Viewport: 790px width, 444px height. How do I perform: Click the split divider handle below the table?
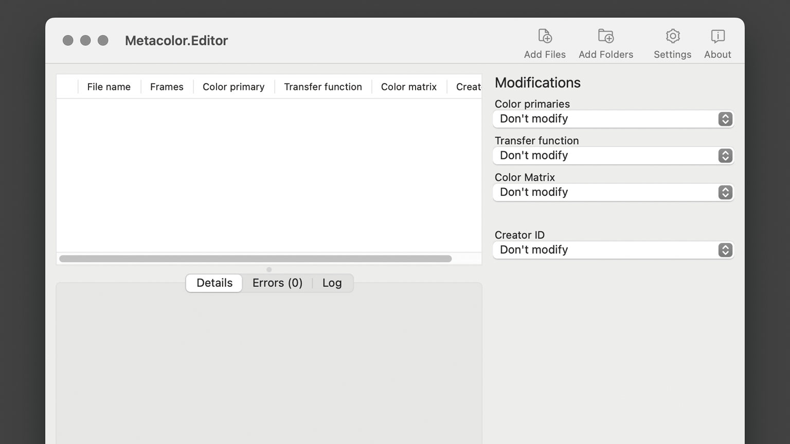tap(269, 270)
